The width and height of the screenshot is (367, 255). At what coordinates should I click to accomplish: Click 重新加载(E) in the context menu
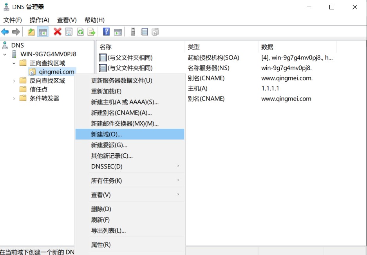click(x=130, y=92)
